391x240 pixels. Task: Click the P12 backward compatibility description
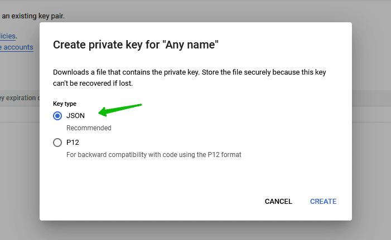click(153, 154)
